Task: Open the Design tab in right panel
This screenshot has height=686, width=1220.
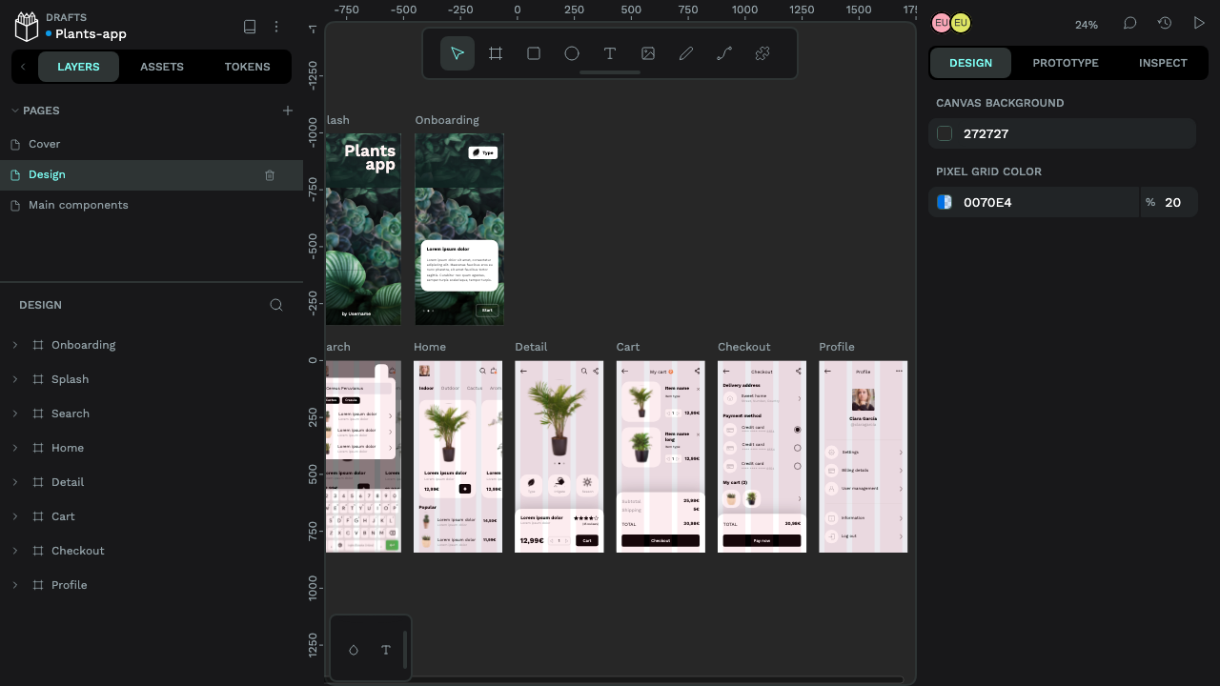Action: click(x=970, y=63)
